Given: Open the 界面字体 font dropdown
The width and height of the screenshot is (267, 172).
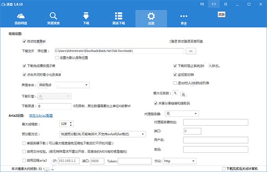Looking at the screenshot, I should click(x=64, y=85).
